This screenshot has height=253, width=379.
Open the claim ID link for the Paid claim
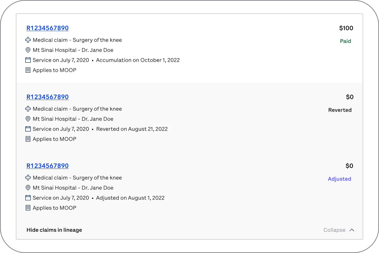click(x=47, y=28)
